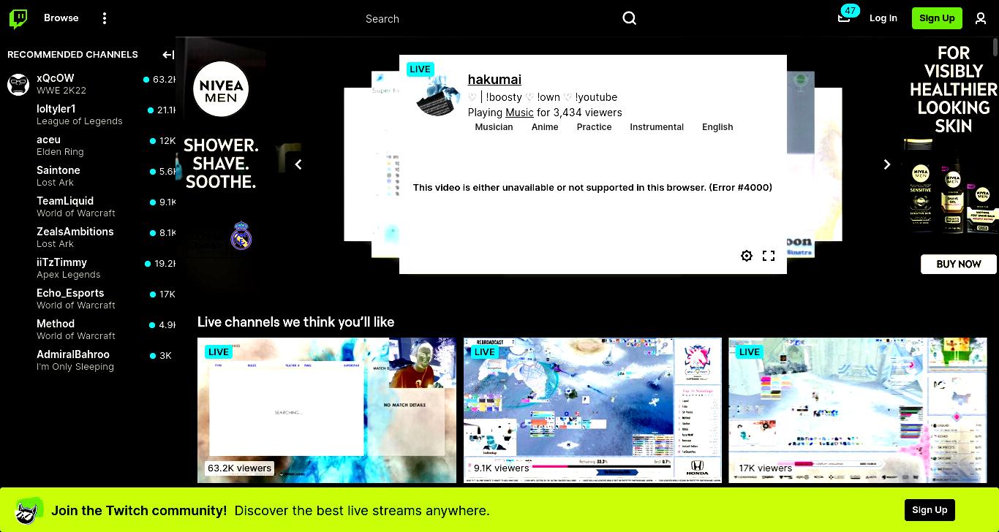Open TeamLiquid channel
Viewport: 999px width, 532px height.
[88, 207]
